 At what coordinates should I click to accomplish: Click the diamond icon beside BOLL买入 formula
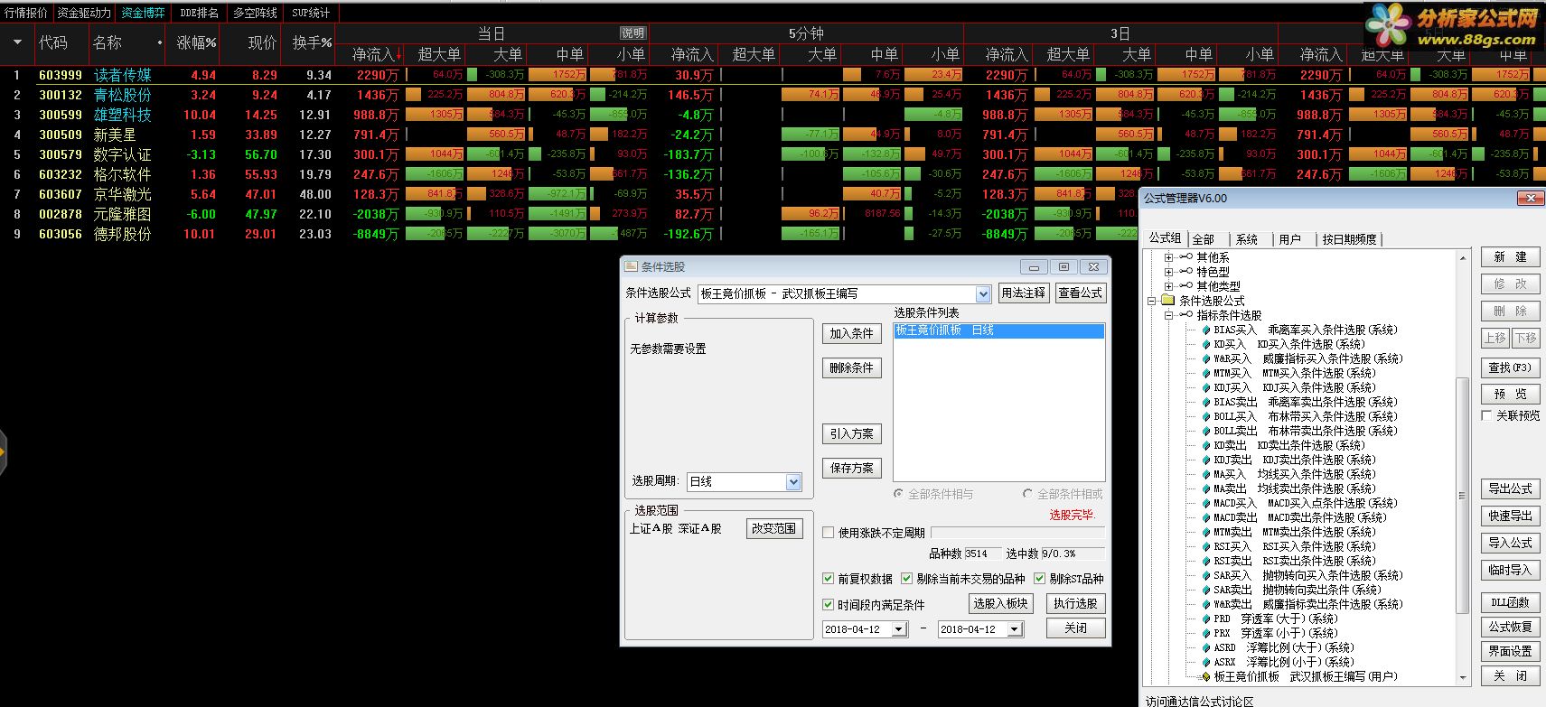tap(1205, 417)
